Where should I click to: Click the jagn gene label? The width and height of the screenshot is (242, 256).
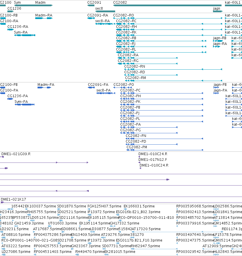217,9
